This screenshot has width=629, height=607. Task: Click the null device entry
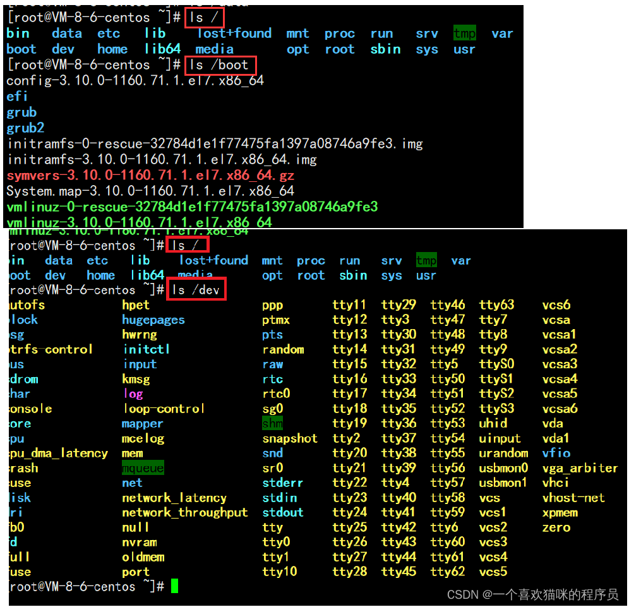coord(135,527)
